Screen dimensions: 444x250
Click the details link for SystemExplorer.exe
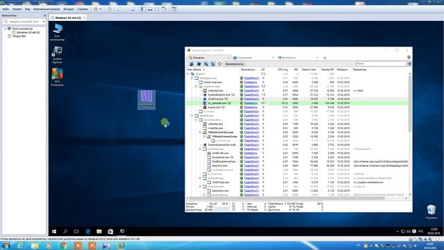[x=251, y=94]
